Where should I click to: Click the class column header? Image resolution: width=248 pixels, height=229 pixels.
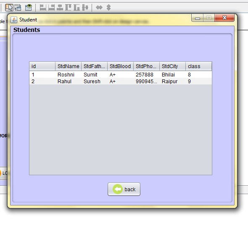(199, 66)
